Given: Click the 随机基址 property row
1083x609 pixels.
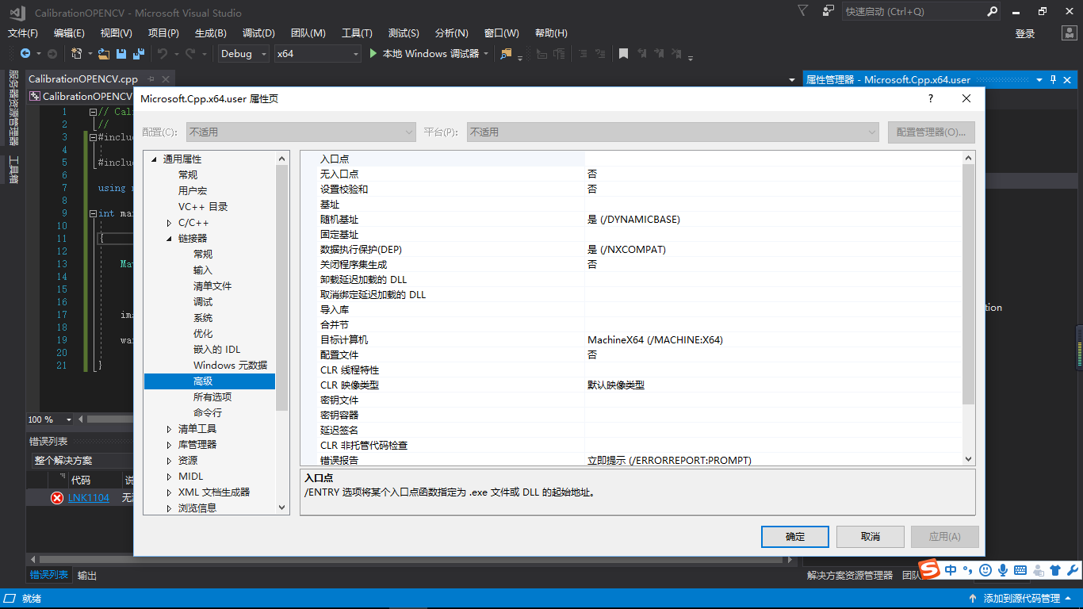Looking at the screenshot, I should (631, 220).
